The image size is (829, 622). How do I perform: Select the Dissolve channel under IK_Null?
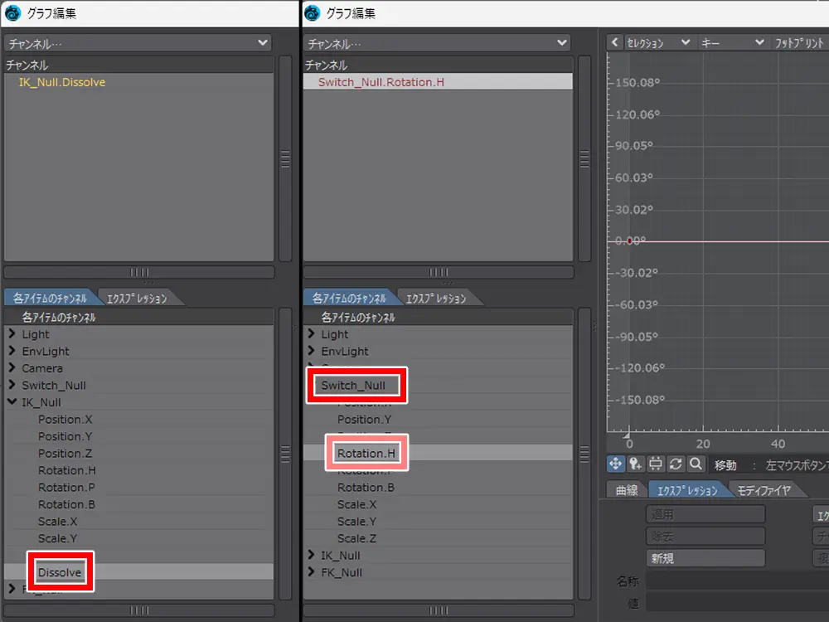click(60, 572)
